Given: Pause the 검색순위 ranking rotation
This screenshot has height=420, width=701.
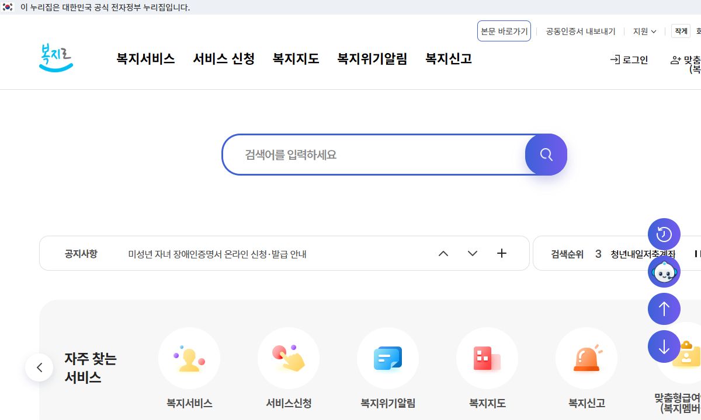Looking at the screenshot, I should [697, 254].
